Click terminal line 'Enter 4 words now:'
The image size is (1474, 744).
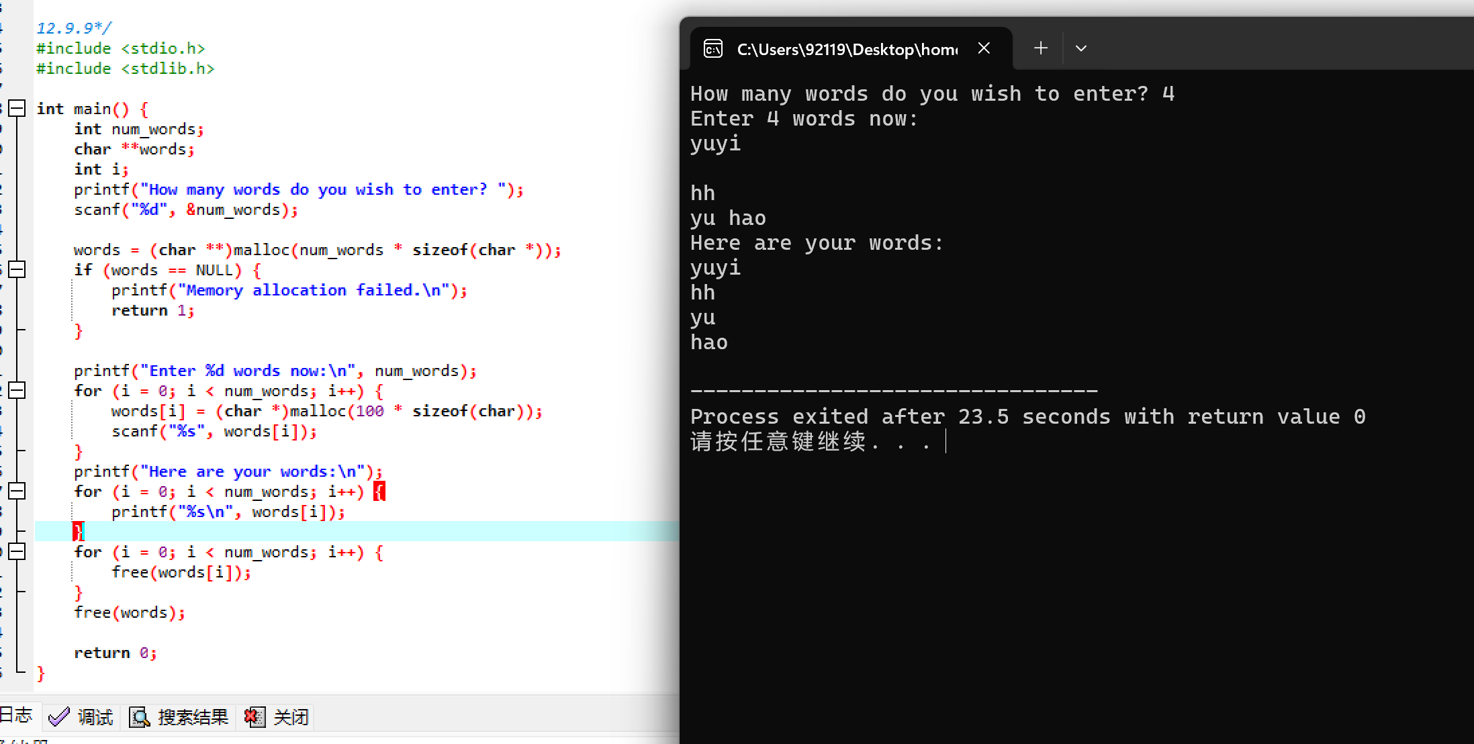804,118
